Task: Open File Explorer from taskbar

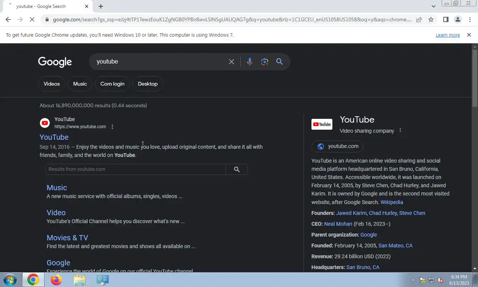Action: click(80, 280)
